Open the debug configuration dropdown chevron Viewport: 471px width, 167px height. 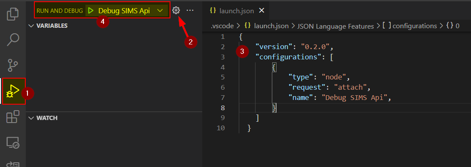(x=160, y=10)
